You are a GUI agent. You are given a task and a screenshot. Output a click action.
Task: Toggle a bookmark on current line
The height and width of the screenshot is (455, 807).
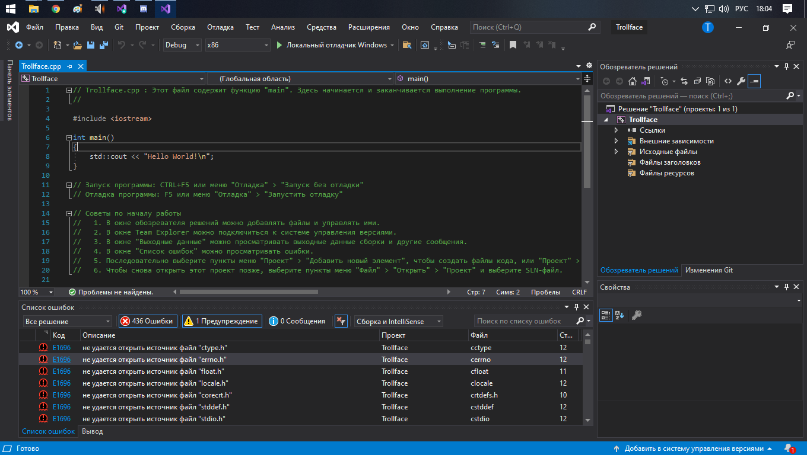click(513, 45)
